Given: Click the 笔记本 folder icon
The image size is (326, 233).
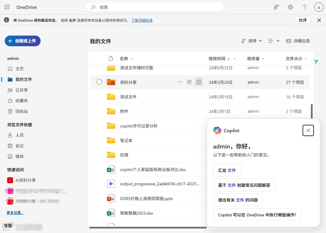Looking at the screenshot, I should pyautogui.click(x=111, y=140).
